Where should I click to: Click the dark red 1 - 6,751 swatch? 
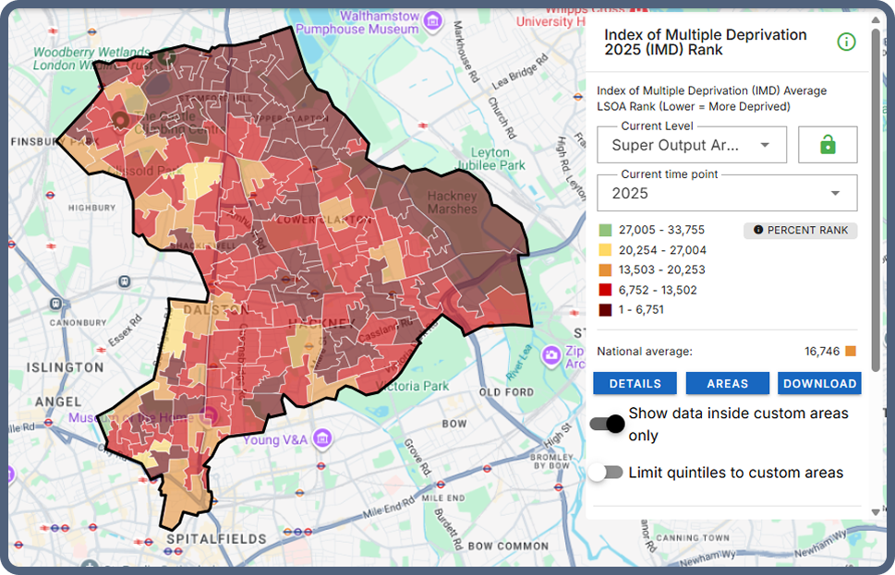[604, 310]
